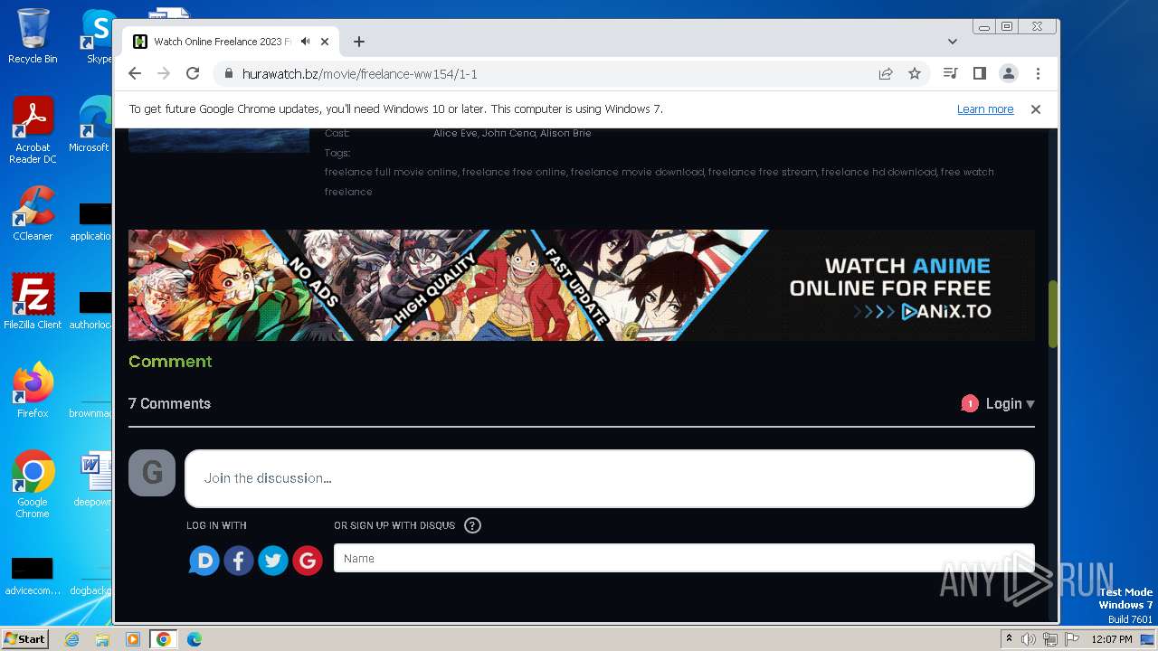Click the Disqus notification badge
This screenshot has height=651, width=1158.
coord(970,403)
